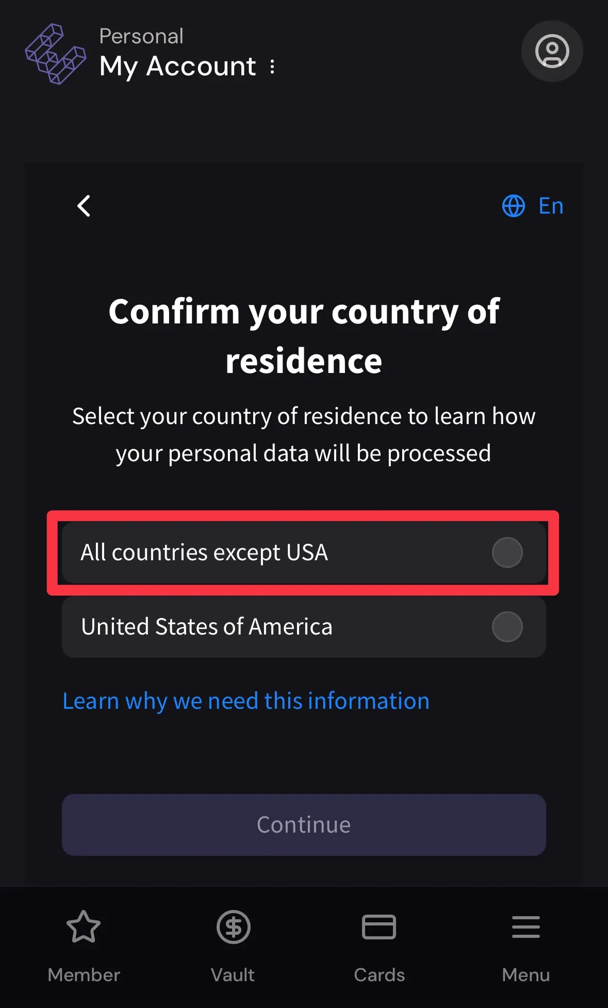Select the All countries except USA radio button
Screen dimensions: 608x1008
[x=507, y=552]
